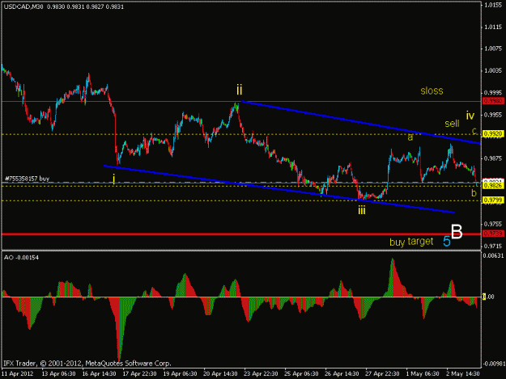Click the '11 Apr 2012' date label
The width and height of the screenshot is (506, 379).
tap(18, 373)
